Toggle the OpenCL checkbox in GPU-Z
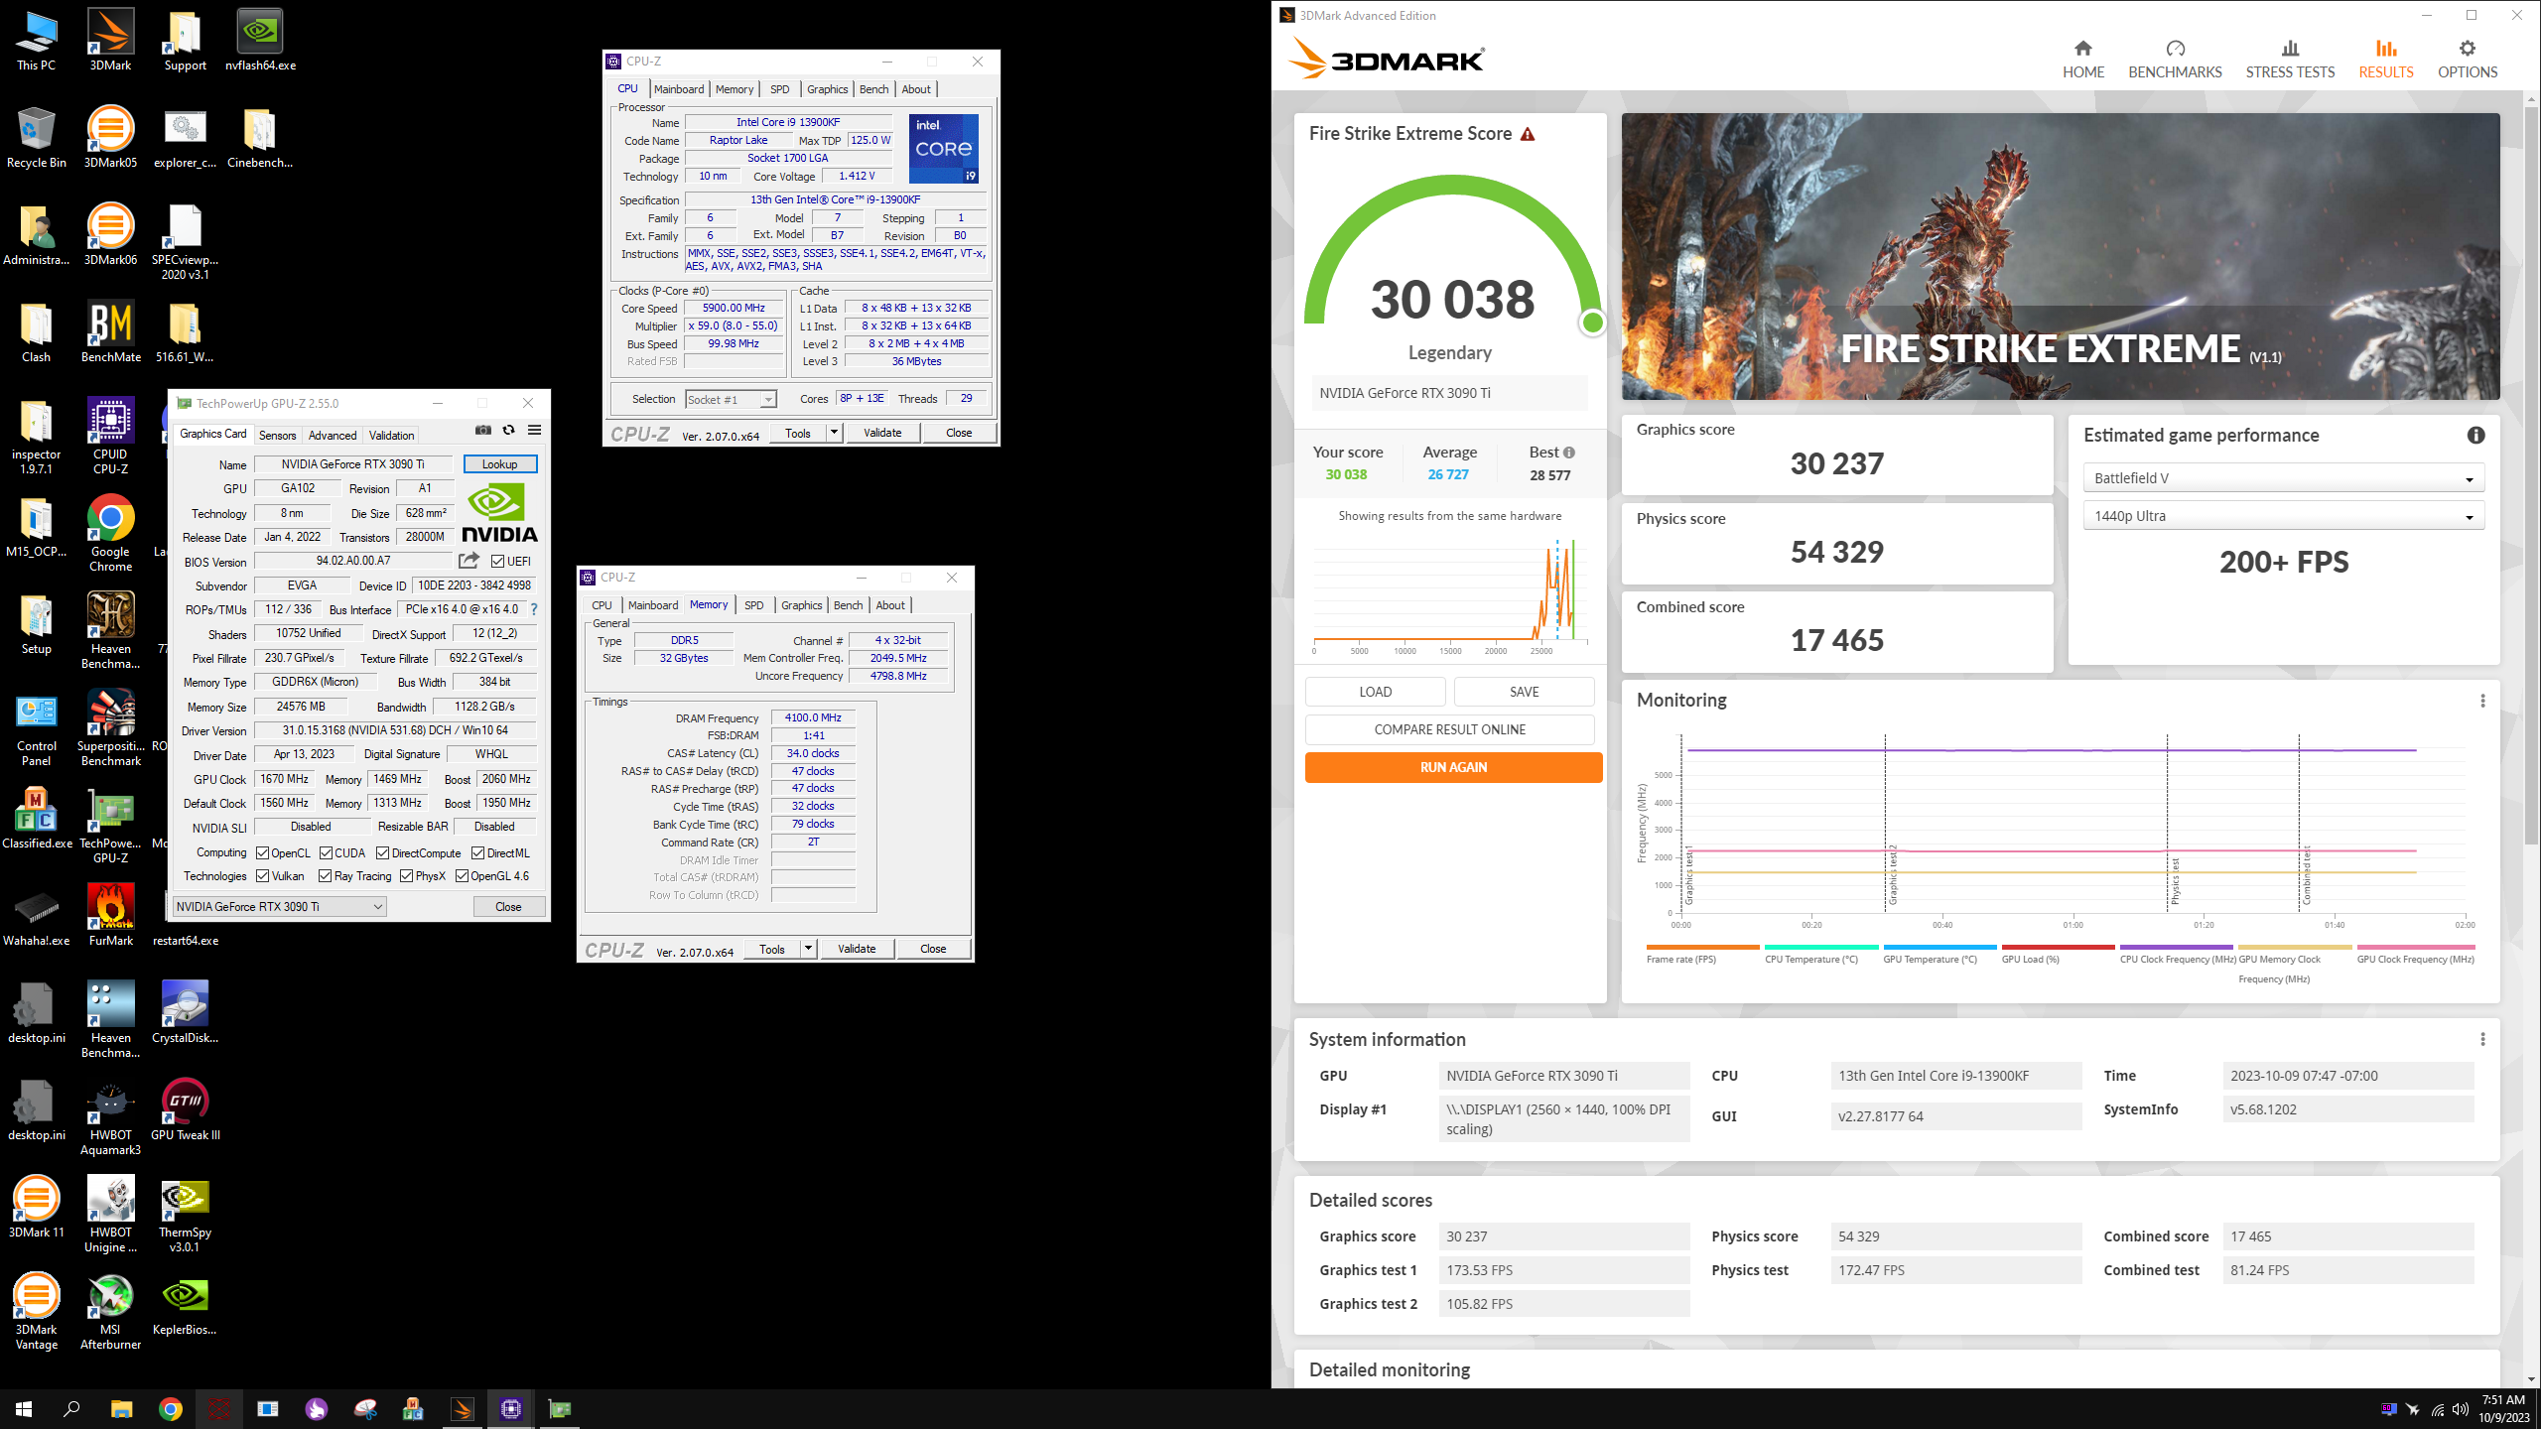This screenshot has height=1429, width=2541. tap(263, 853)
